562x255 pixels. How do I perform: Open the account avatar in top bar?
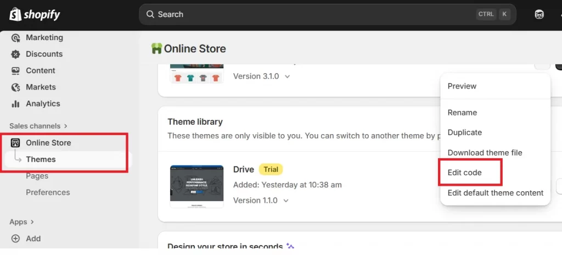[539, 14]
